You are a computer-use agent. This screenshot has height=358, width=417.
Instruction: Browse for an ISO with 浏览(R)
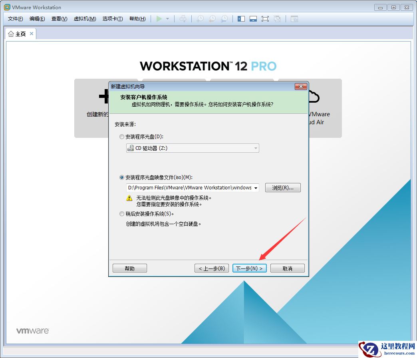[x=283, y=188]
